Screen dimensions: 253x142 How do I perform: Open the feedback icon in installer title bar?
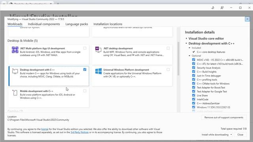click(x=222, y=7)
